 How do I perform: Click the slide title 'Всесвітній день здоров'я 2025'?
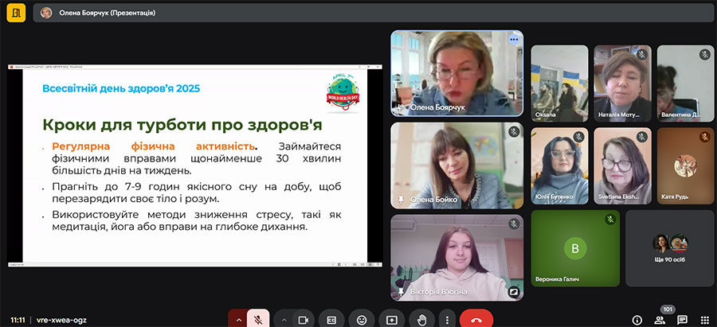[121, 88]
